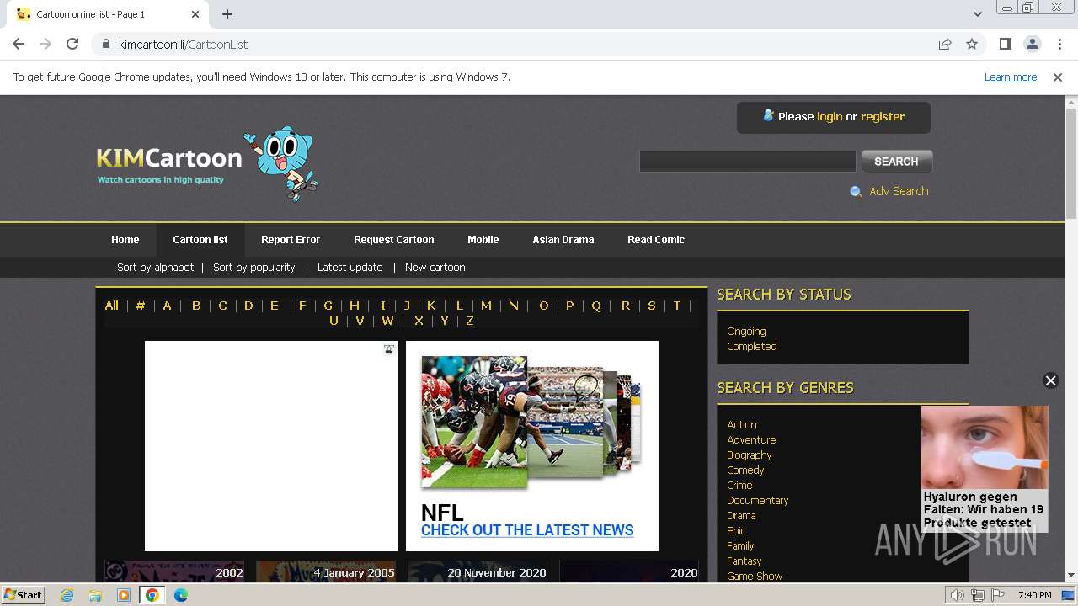Open the volume control in system tray
The width and height of the screenshot is (1078, 606).
click(958, 595)
